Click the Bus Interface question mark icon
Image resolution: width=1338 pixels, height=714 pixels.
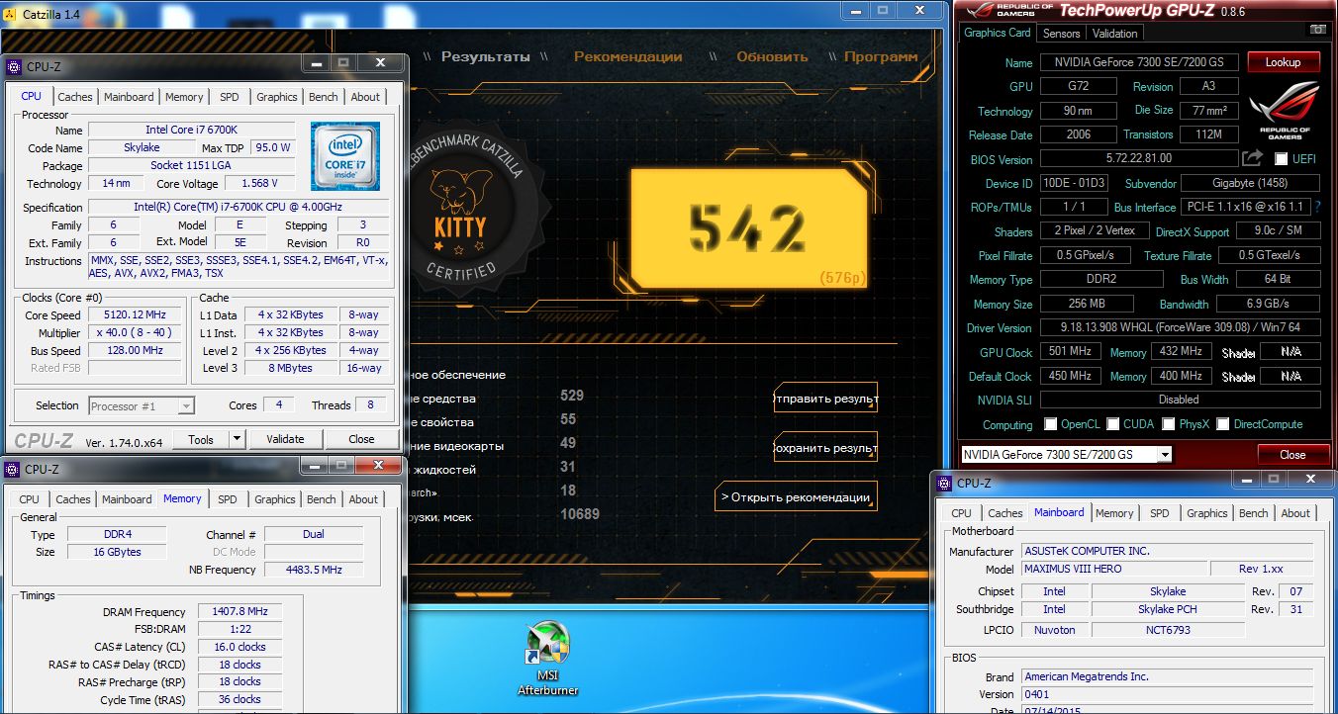click(1317, 207)
